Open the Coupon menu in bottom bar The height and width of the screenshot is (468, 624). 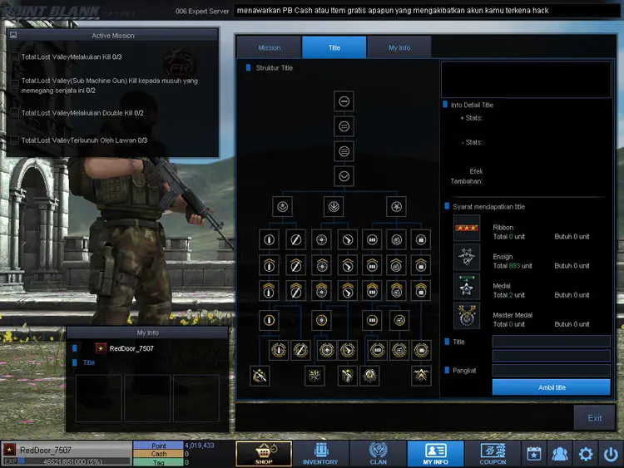tap(493, 453)
